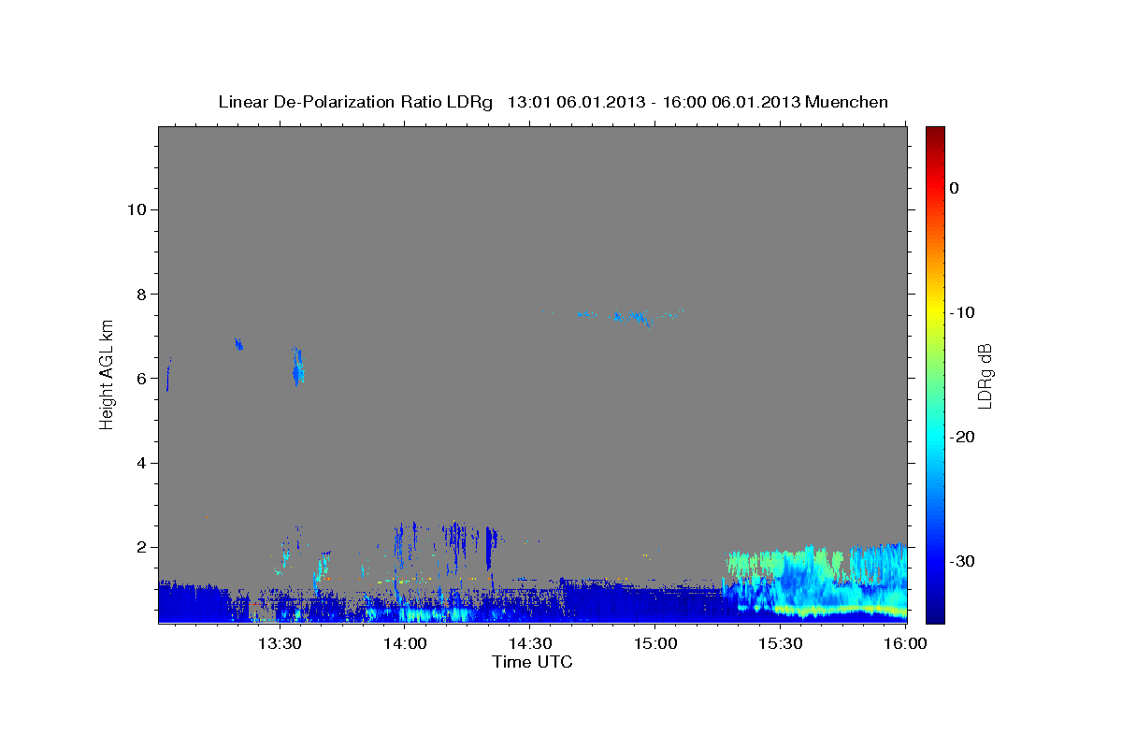
Task: Click the 15:00 time tick label
Action: [x=654, y=643]
